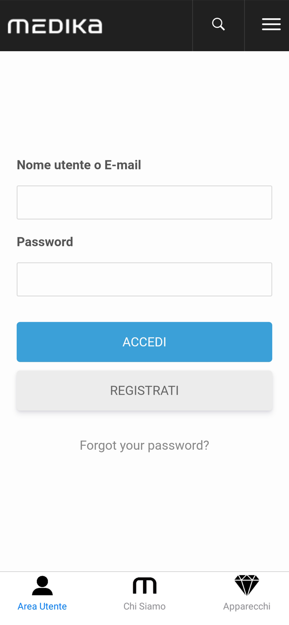Click the 'Nome utente o E-mail' label

(x=79, y=165)
